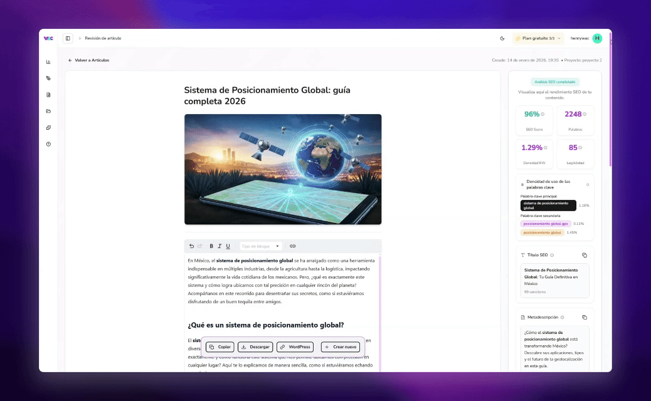Open the folder icon in sidebar
The image size is (651, 401).
[48, 112]
